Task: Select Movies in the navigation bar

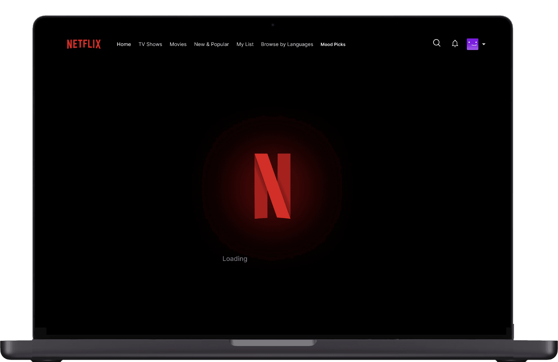Action: [178, 44]
